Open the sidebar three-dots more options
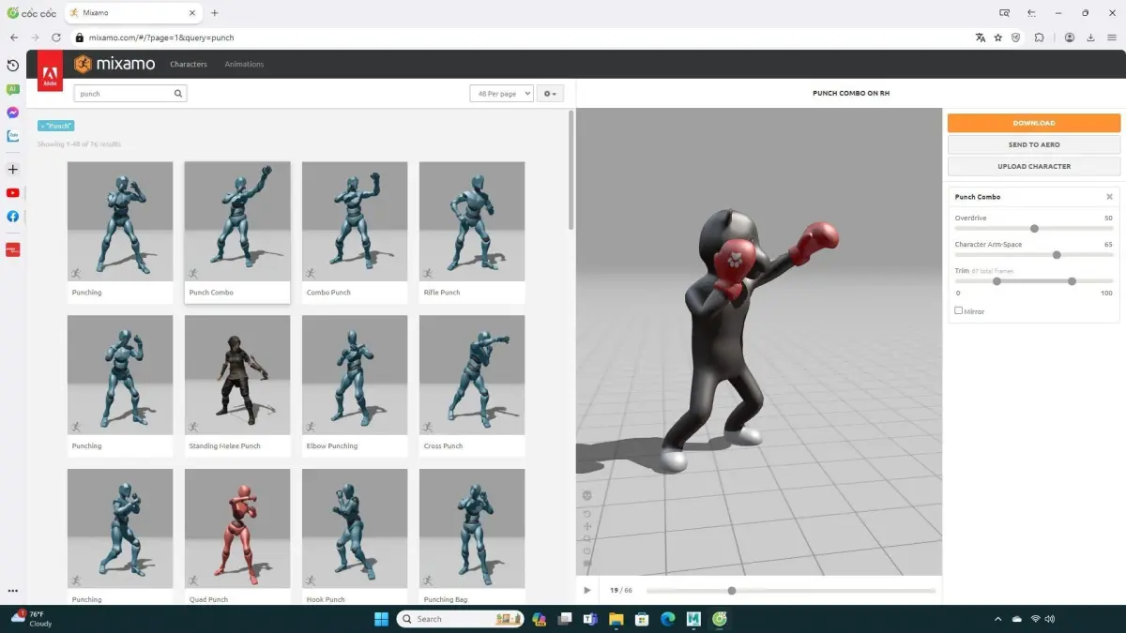The height and width of the screenshot is (633, 1126). [13, 591]
